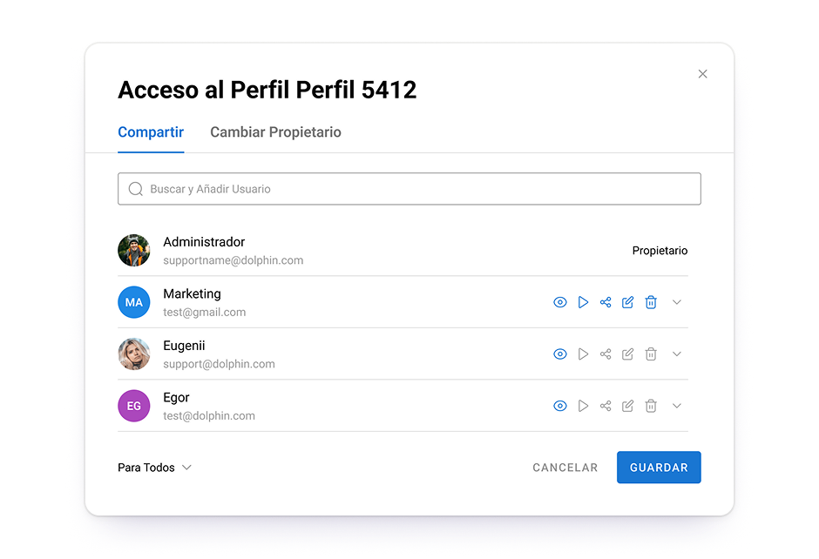Expand the Eugenii row chevron
Image resolution: width=819 pixels, height=559 pixels.
677,354
